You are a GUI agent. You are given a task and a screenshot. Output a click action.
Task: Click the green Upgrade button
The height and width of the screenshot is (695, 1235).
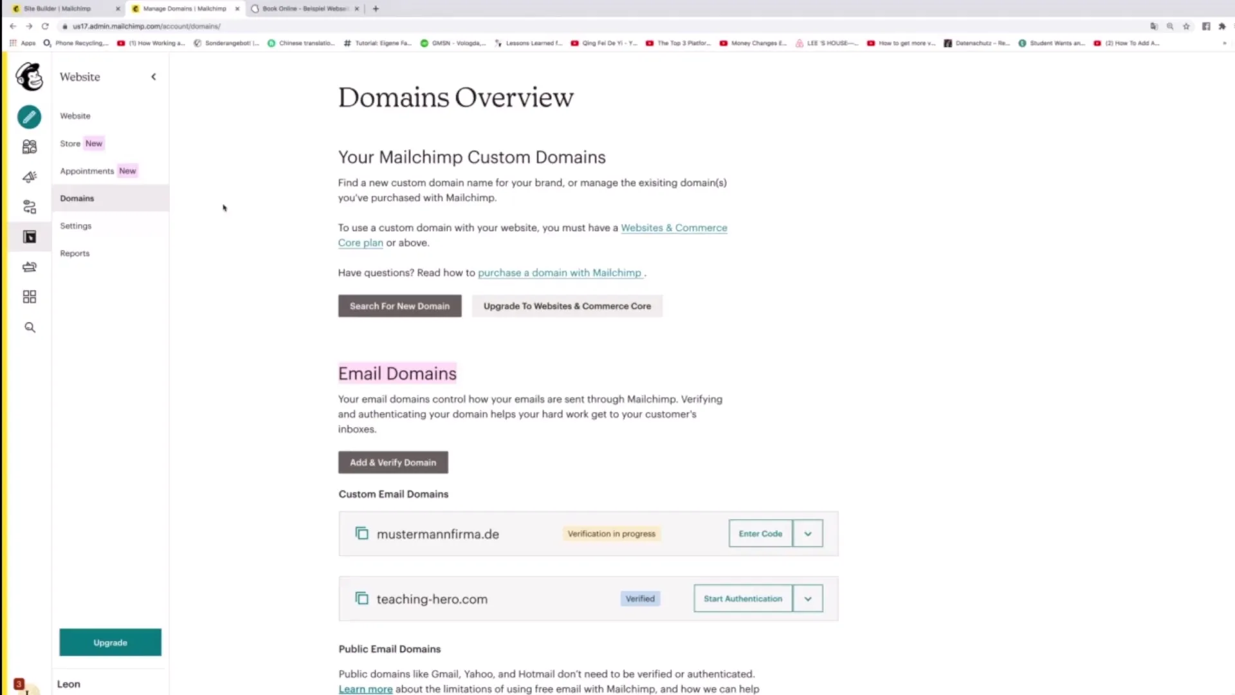click(x=111, y=642)
